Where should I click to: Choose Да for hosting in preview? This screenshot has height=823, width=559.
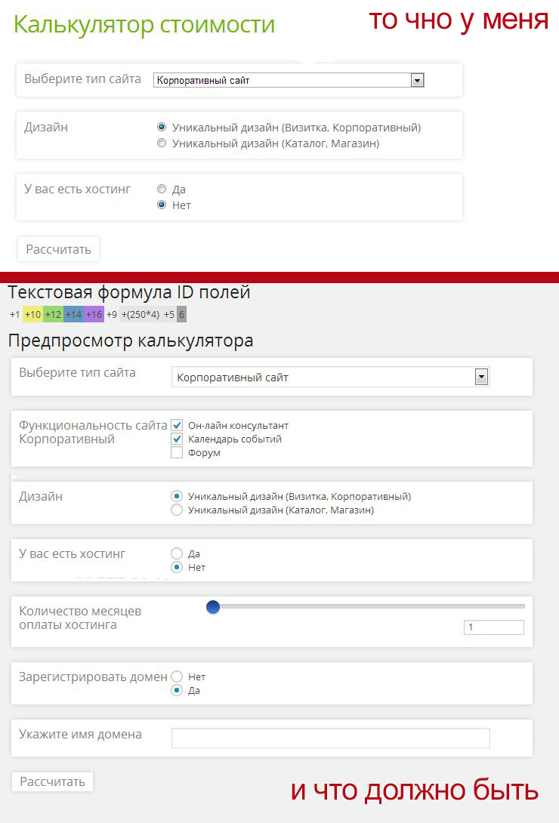tap(177, 553)
